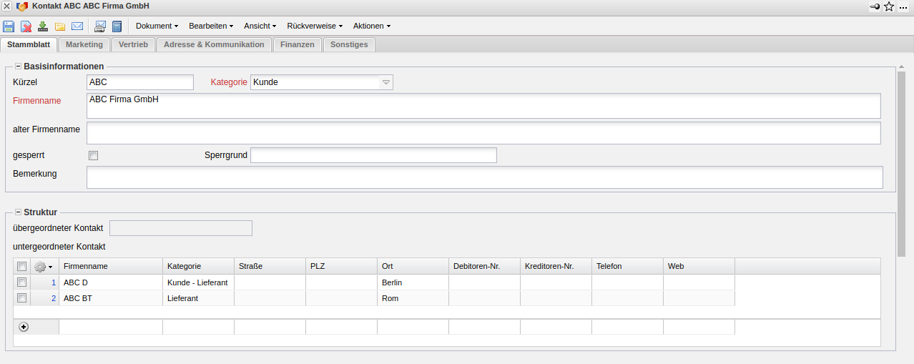The width and height of the screenshot is (914, 364).
Task: Click the printer icon in toolbar
Action: 100,26
